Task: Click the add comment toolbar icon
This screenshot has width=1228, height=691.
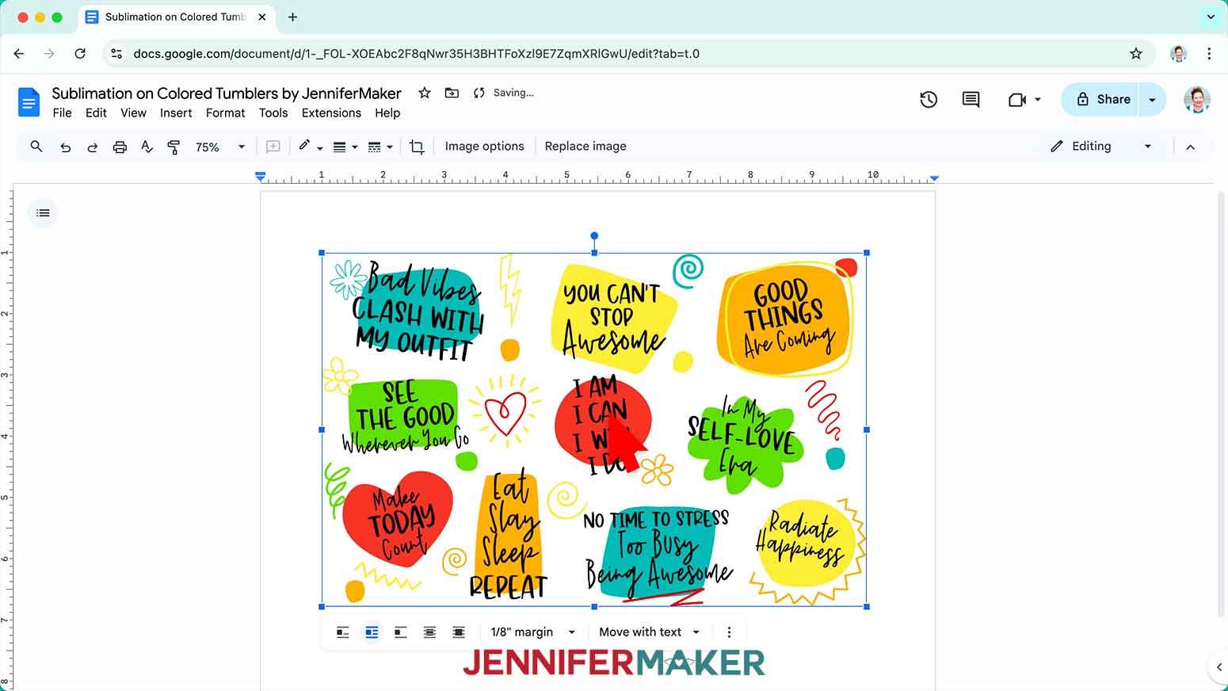Action: coord(273,147)
